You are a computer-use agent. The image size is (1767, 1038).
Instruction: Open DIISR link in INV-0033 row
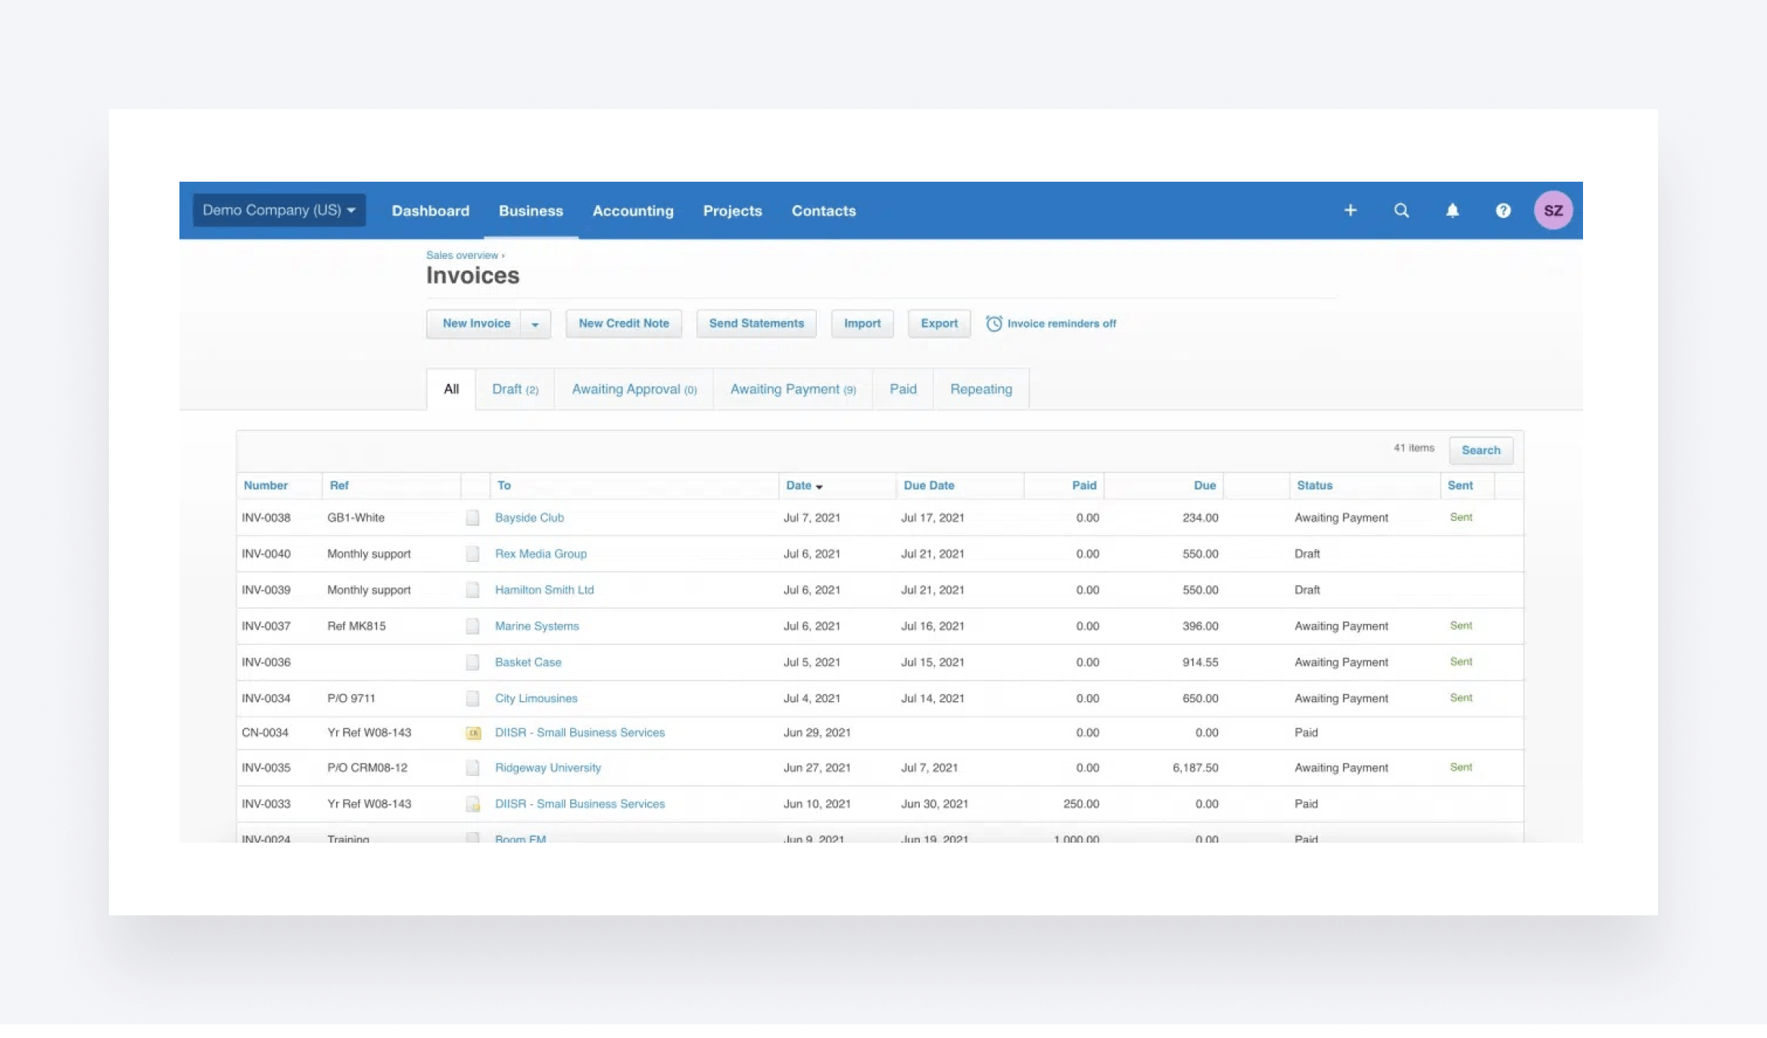[x=580, y=804]
